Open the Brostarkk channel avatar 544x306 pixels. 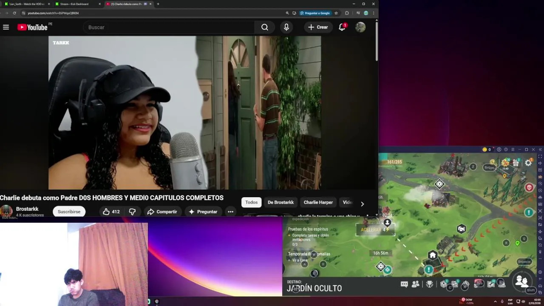coord(6,211)
